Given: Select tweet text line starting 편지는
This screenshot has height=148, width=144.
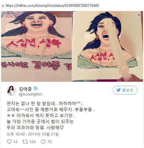Looking at the screenshot, I should [x=45, y=104].
